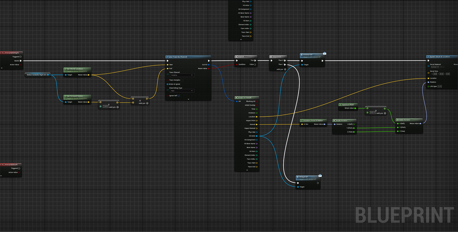458x232 pixels.
Task: Click the False execution pin on Branch
Action: 256,65
